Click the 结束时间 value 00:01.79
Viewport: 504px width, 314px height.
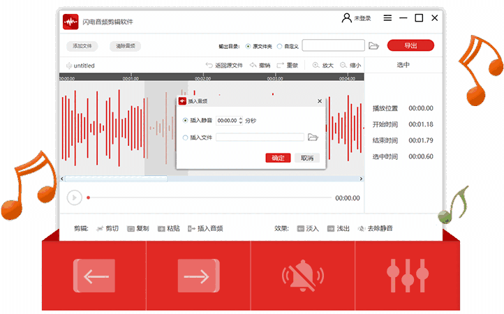(x=421, y=140)
